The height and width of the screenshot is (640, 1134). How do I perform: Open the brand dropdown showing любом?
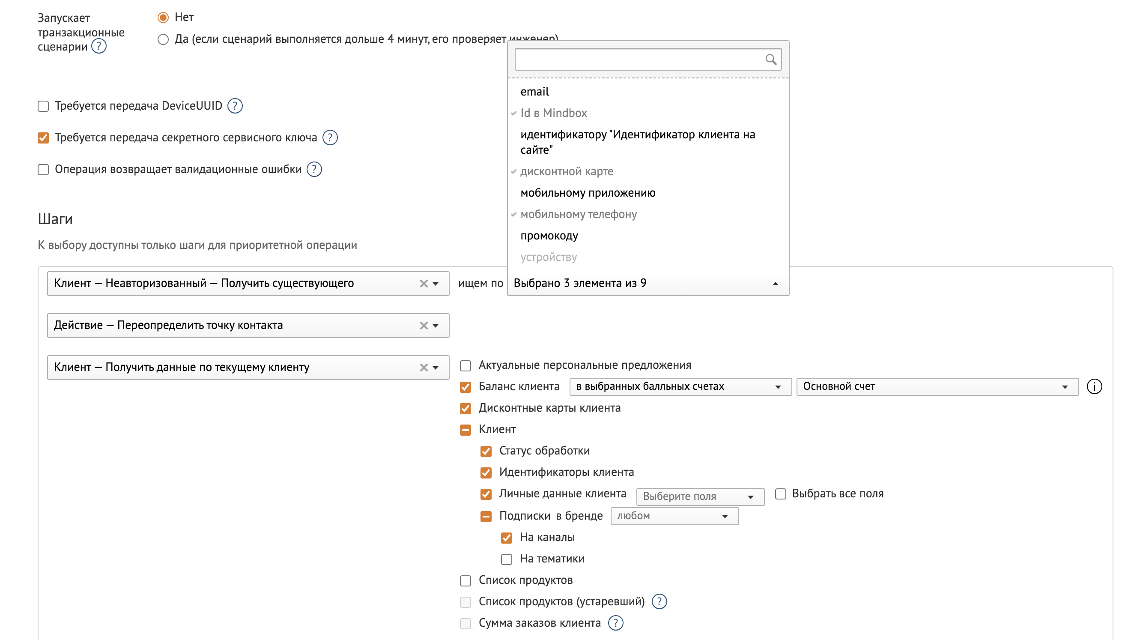click(674, 516)
